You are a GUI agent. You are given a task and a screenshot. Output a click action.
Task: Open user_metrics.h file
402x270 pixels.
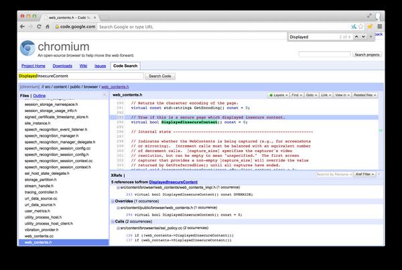(37, 211)
